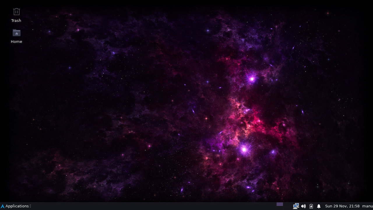This screenshot has height=210, width=373.
Task: Click the blue Arch logo in panel
Action: click(3, 206)
